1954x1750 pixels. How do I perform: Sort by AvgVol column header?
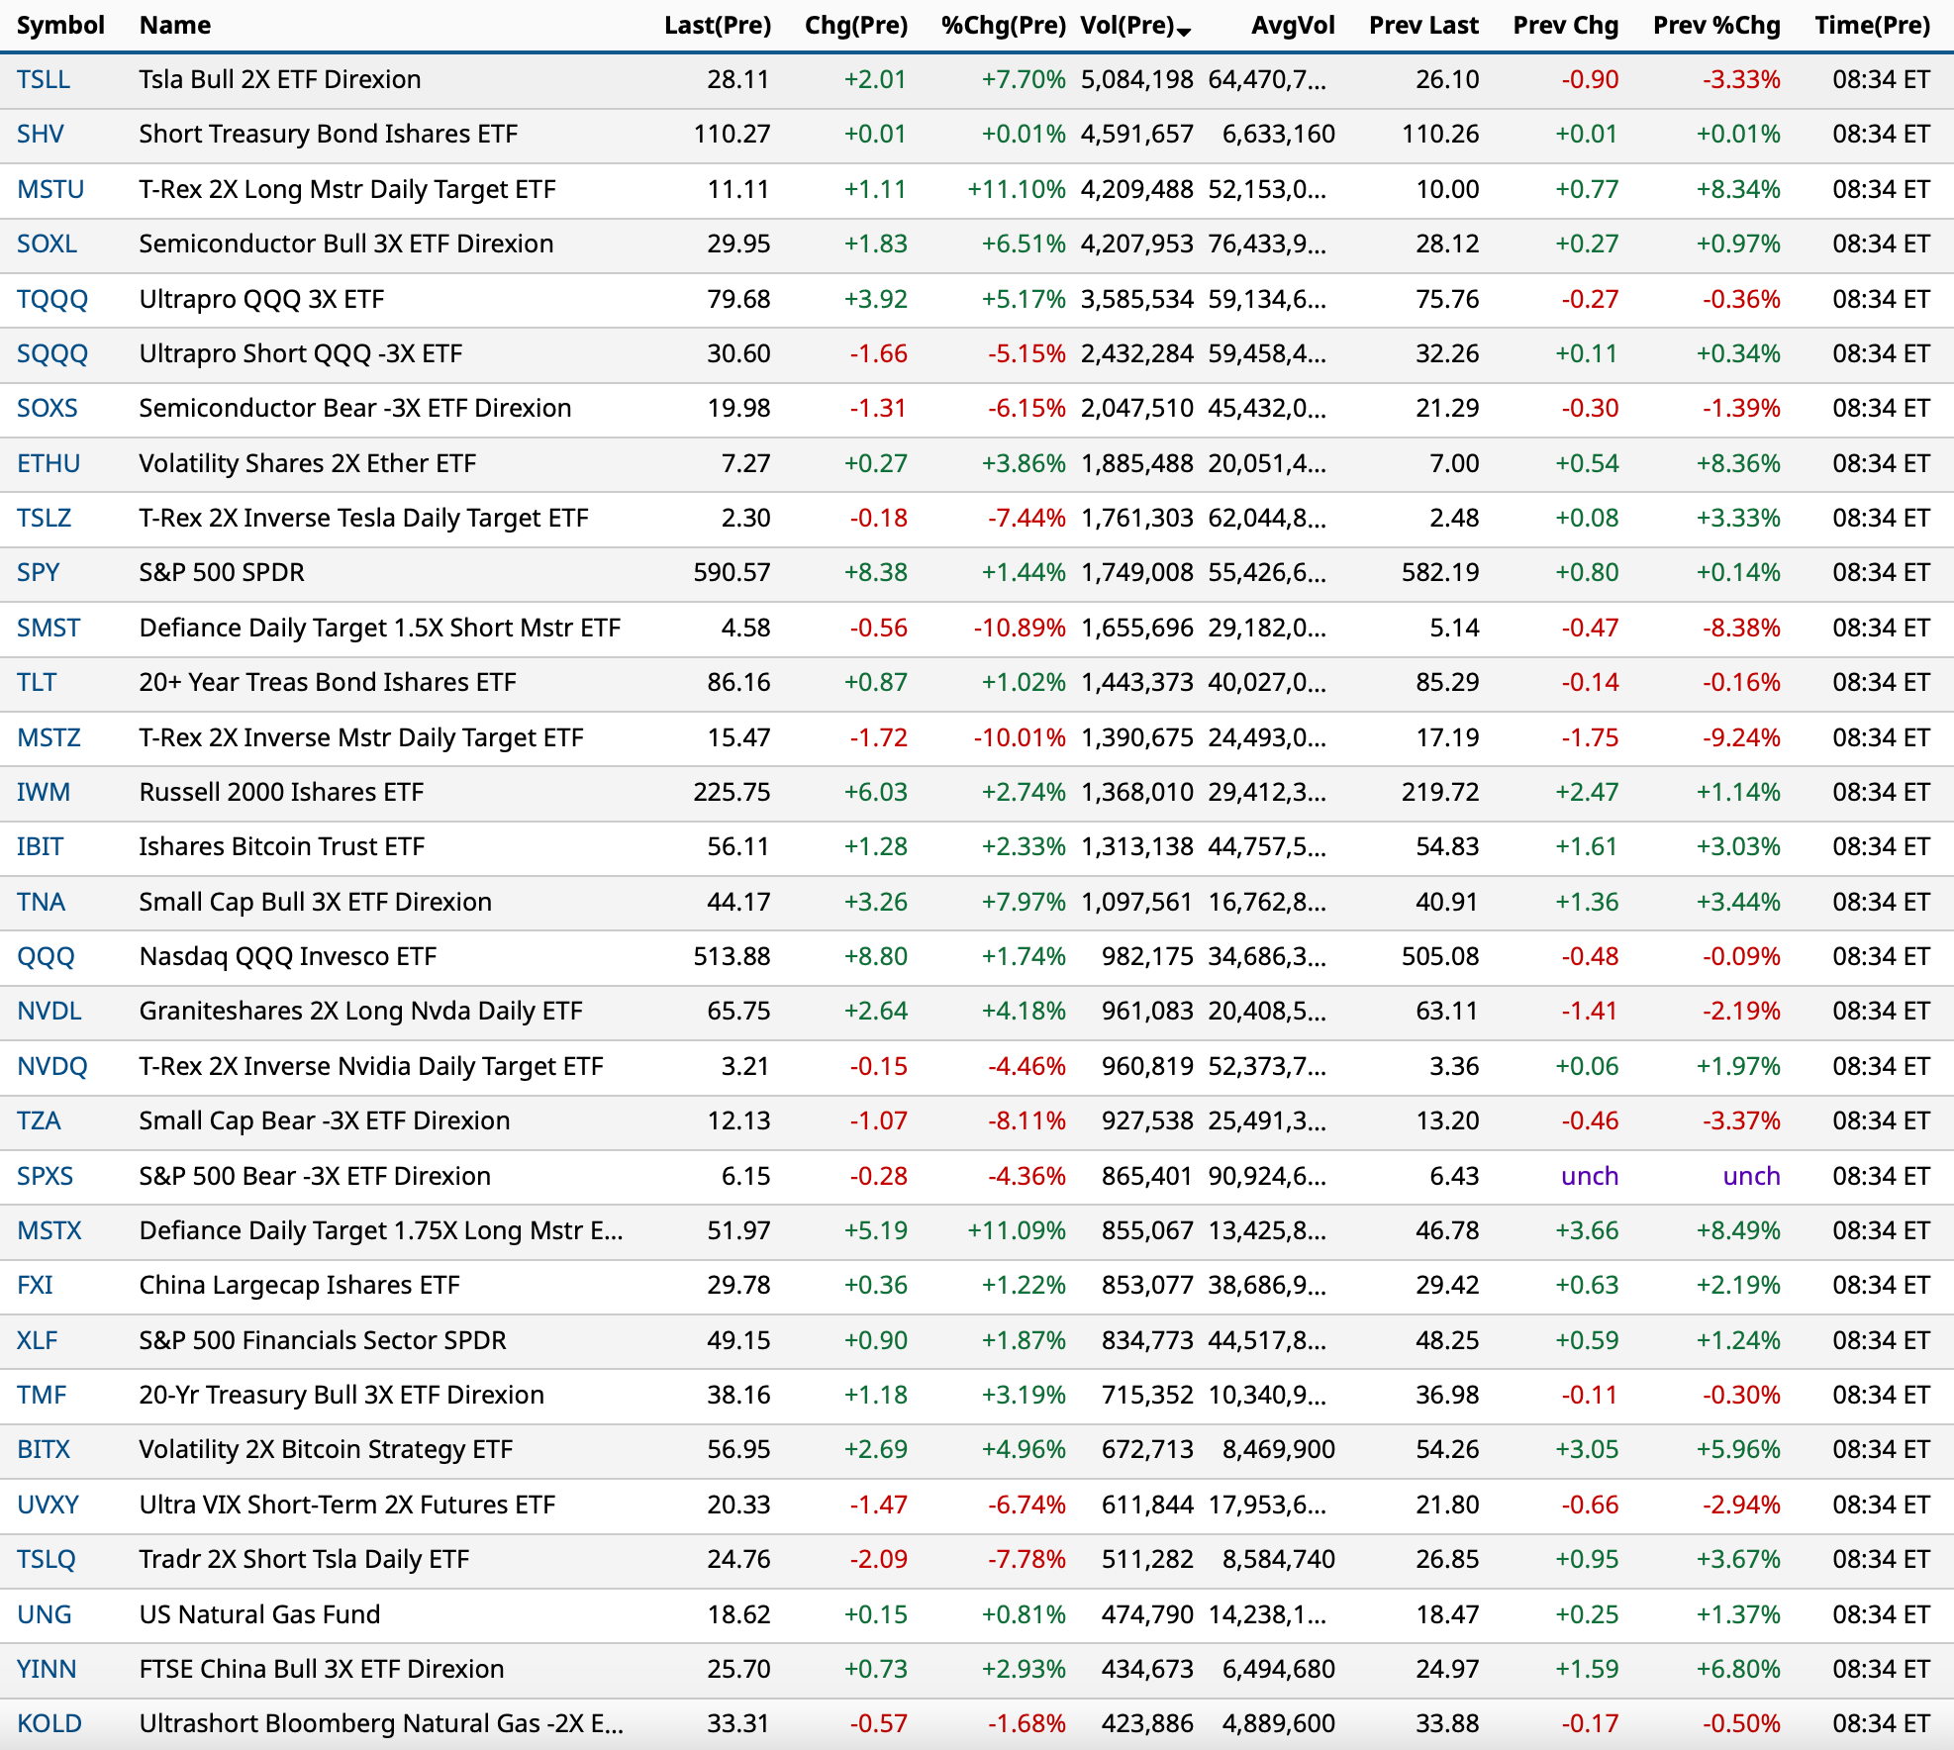pos(1292,26)
